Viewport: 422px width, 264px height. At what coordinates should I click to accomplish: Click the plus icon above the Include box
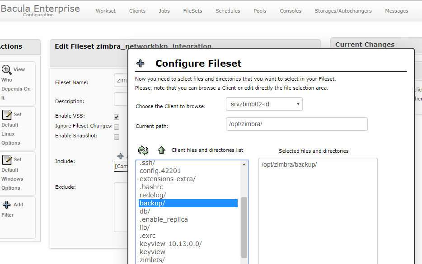[x=120, y=156]
